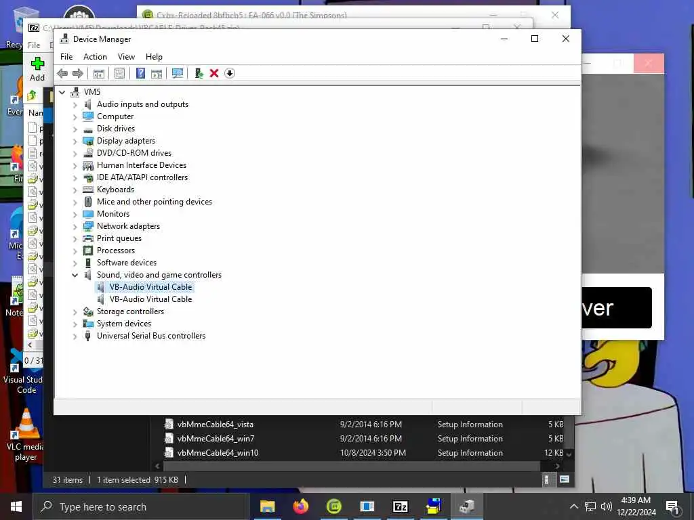Image resolution: width=694 pixels, height=520 pixels.
Task: Open the Action menu
Action: (x=95, y=57)
